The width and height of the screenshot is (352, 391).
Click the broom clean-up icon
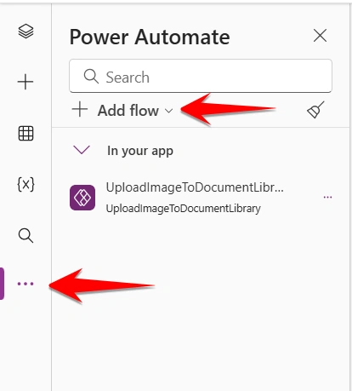pos(315,110)
